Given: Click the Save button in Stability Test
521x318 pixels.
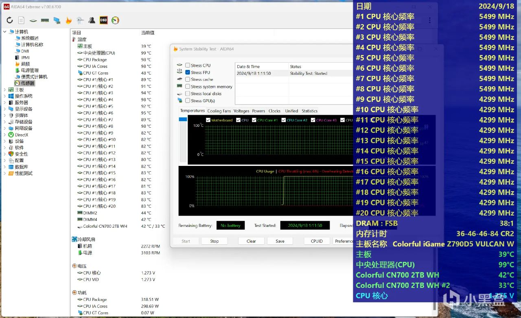Looking at the screenshot, I should click(280, 241).
